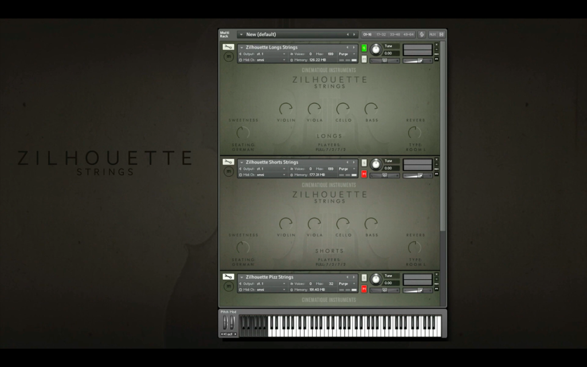587x367 pixels.
Task: Click the Reverb knob in Shorts instrument
Action: coord(414,247)
